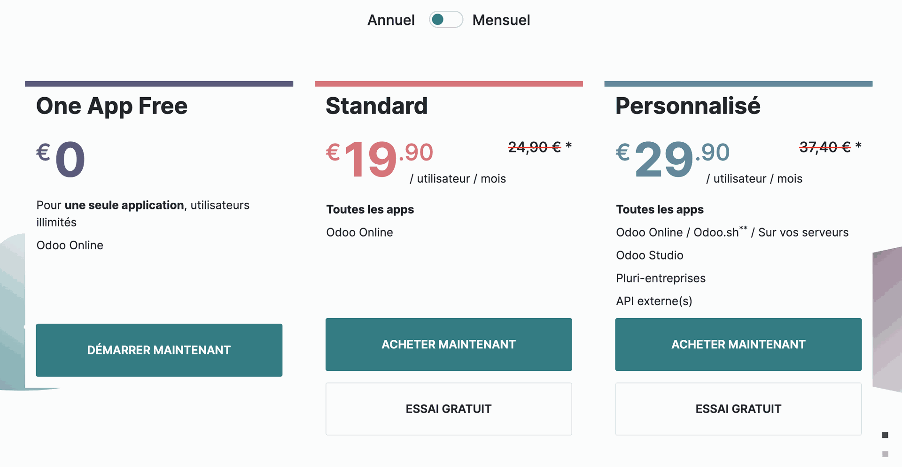Click the crossed-out 37,40 € price

pyautogui.click(x=825, y=147)
